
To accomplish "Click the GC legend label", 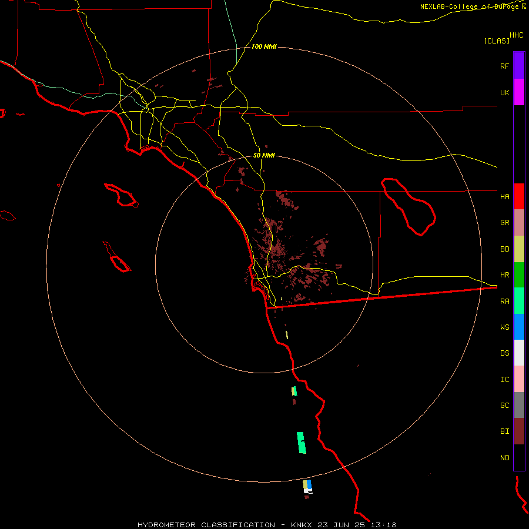I will pyautogui.click(x=504, y=406).
